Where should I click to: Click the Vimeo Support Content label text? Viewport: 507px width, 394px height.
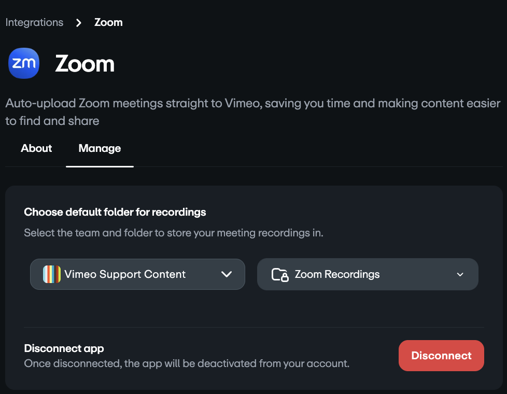[125, 274]
